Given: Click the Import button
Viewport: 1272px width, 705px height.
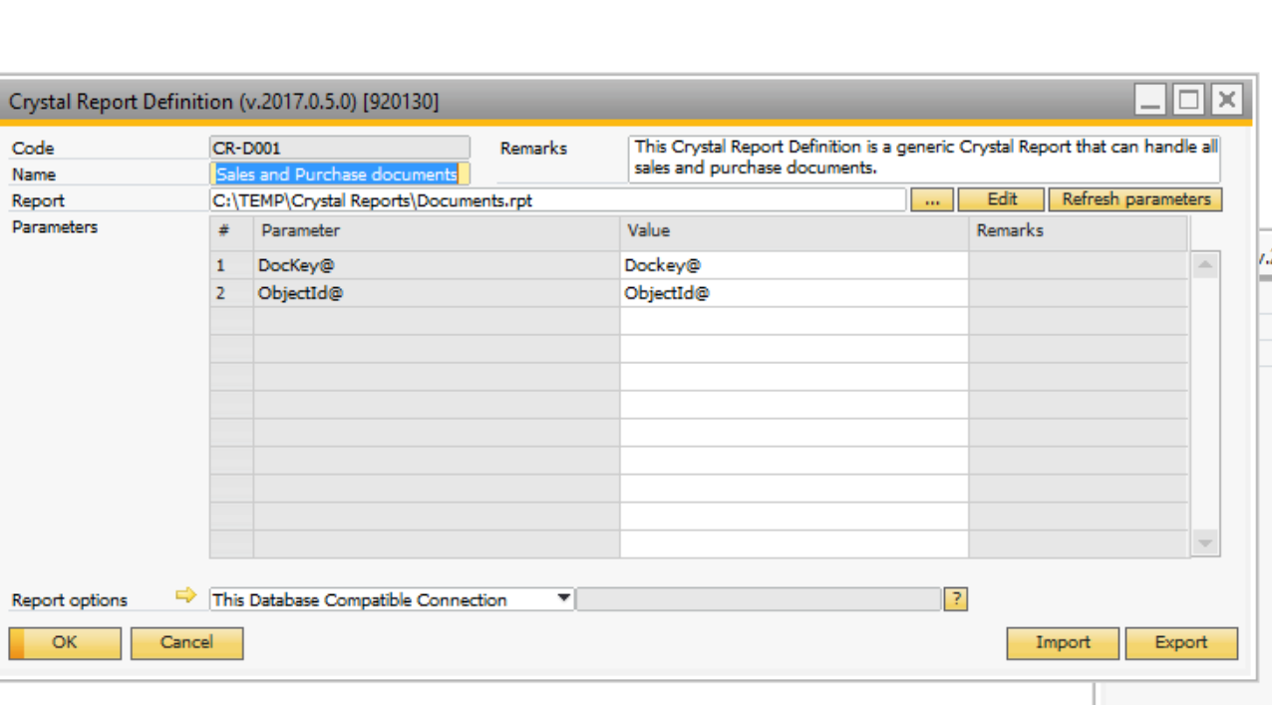Looking at the screenshot, I should [x=1063, y=643].
